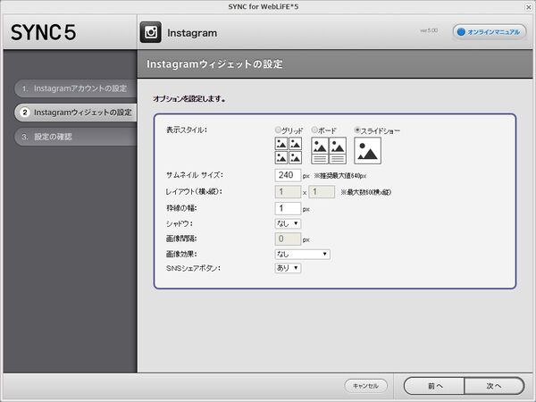
Task: Click the オプションを設定します。 text
Action: click(189, 99)
